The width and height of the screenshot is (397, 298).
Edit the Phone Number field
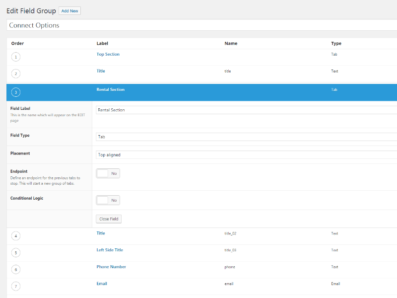(x=111, y=267)
